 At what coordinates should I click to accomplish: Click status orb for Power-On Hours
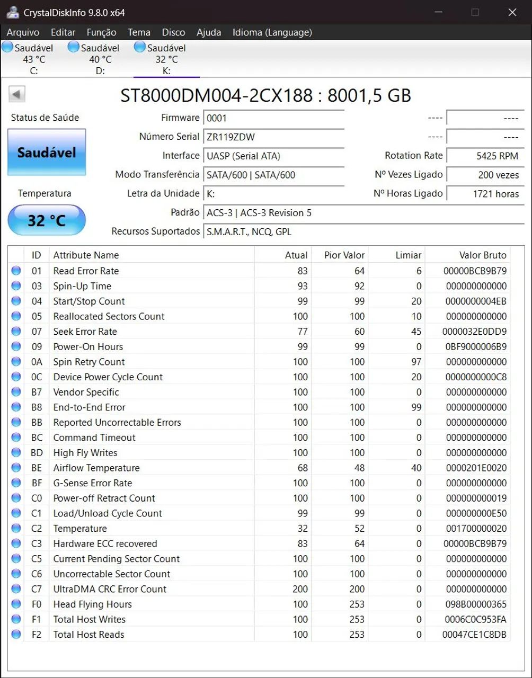point(16,346)
